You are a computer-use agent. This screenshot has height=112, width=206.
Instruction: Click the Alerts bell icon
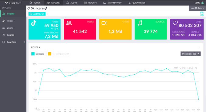pyautogui.click(x=68, y=3)
